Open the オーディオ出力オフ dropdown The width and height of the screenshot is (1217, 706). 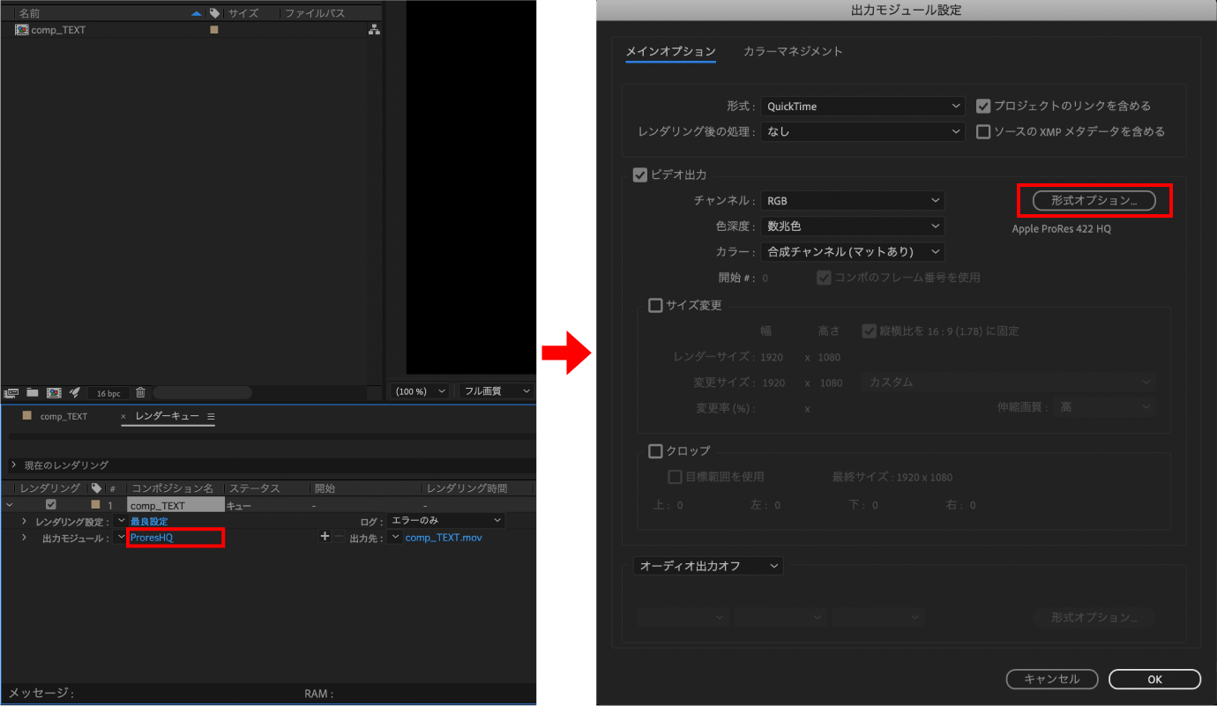(708, 566)
